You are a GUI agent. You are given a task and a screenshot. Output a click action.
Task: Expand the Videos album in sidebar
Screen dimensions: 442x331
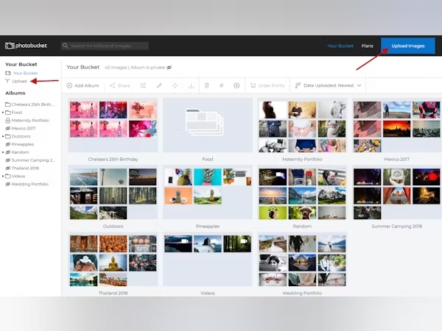(x=3, y=176)
